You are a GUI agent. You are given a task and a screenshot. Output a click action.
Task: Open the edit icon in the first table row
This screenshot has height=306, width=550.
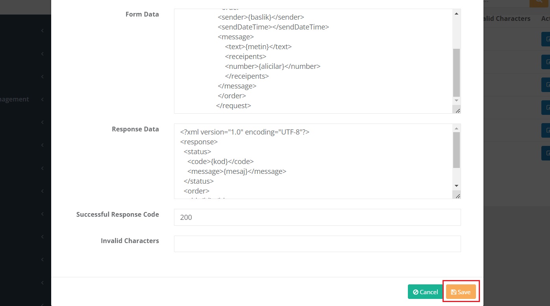point(546,39)
